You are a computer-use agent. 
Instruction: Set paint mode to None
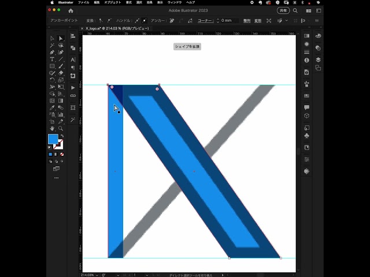(62, 155)
